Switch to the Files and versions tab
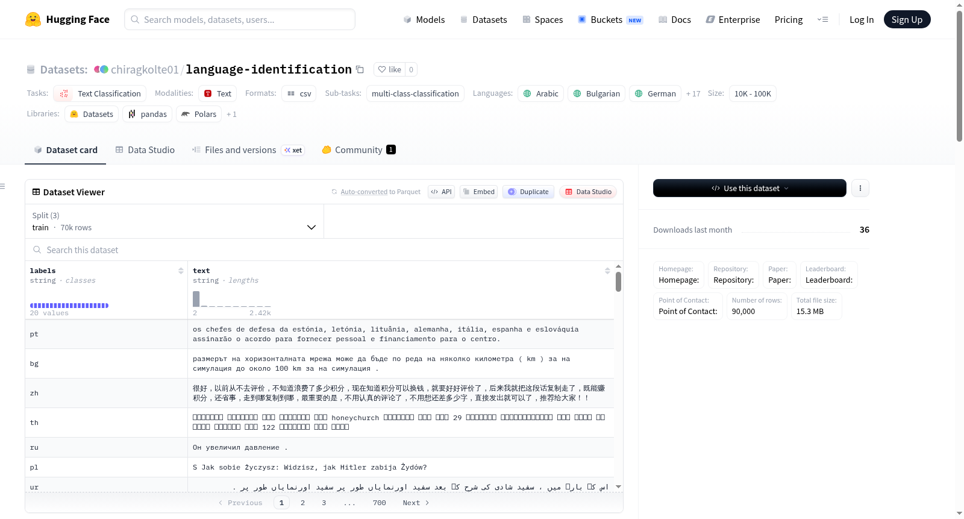The width and height of the screenshot is (964, 519). pyautogui.click(x=248, y=150)
